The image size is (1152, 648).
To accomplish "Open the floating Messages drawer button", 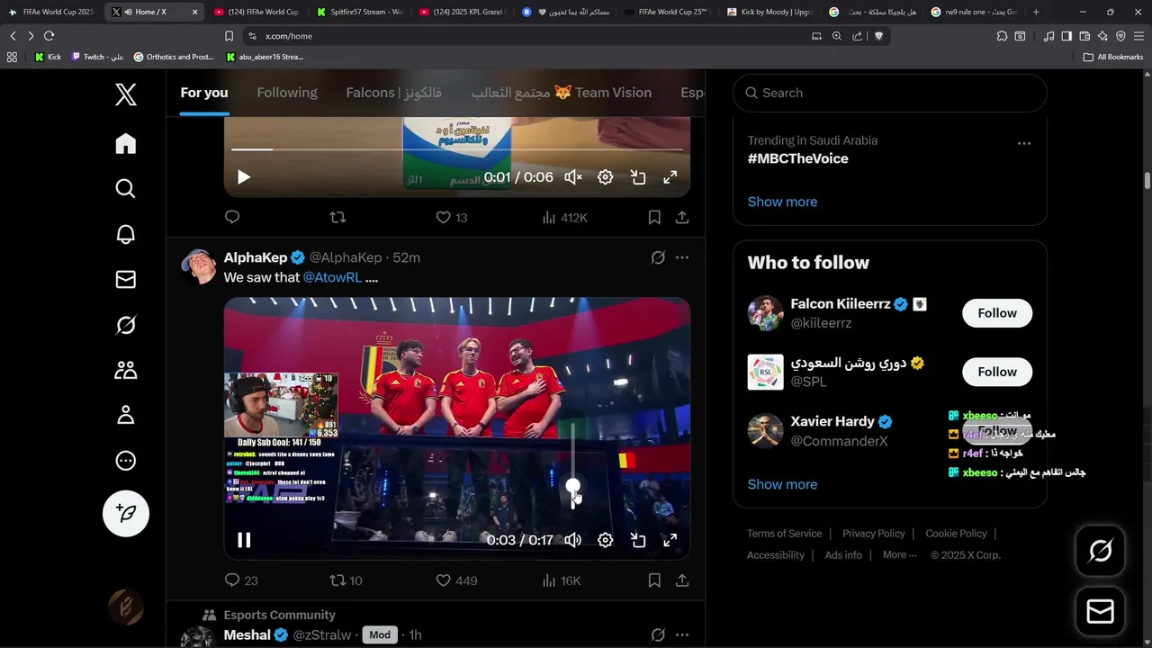I will click(x=1101, y=612).
